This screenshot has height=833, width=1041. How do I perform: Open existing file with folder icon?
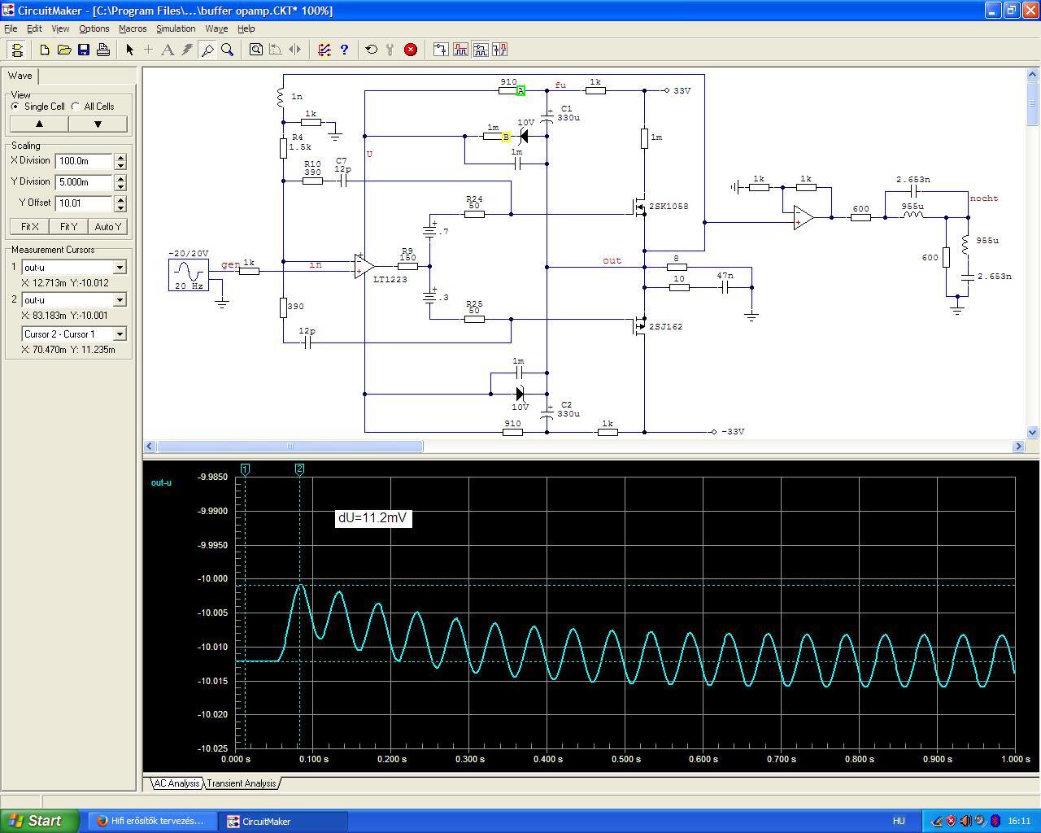64,50
